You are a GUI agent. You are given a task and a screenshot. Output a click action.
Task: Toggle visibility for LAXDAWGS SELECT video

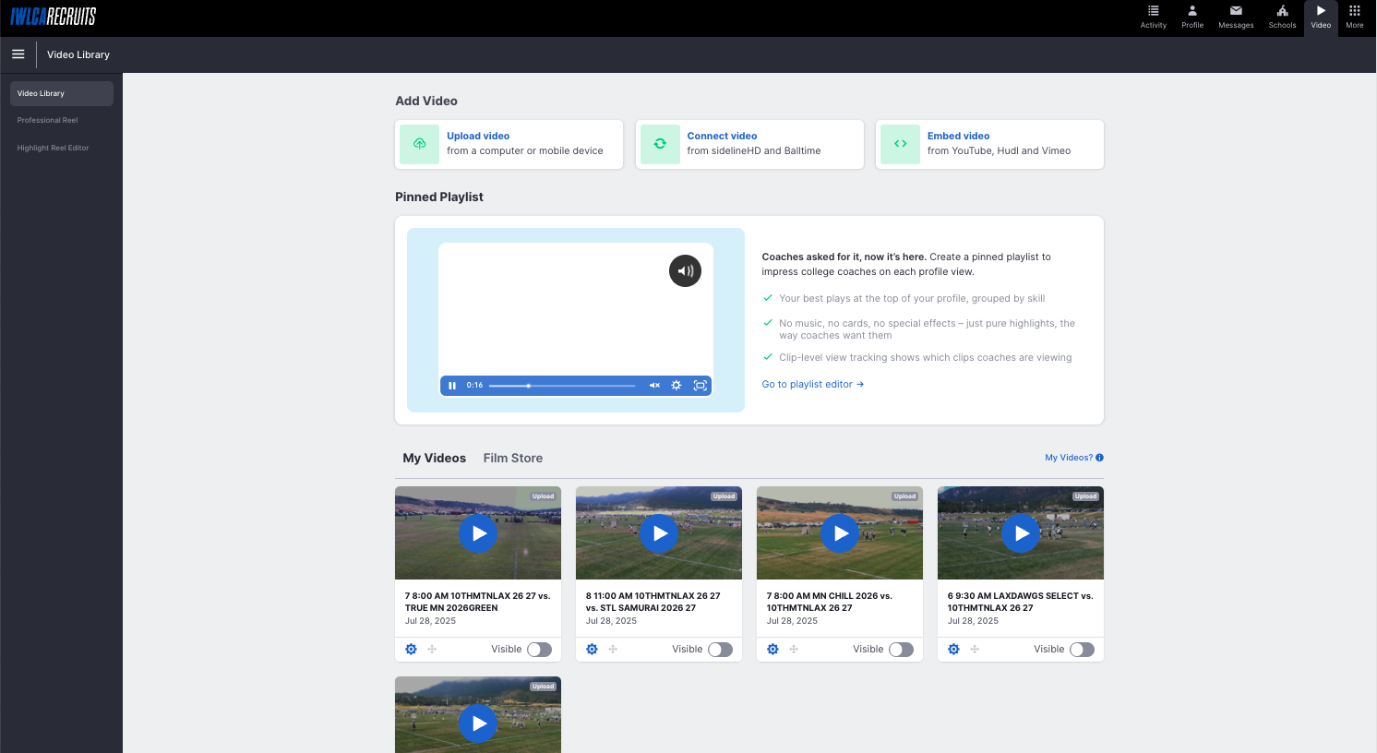tap(1082, 650)
